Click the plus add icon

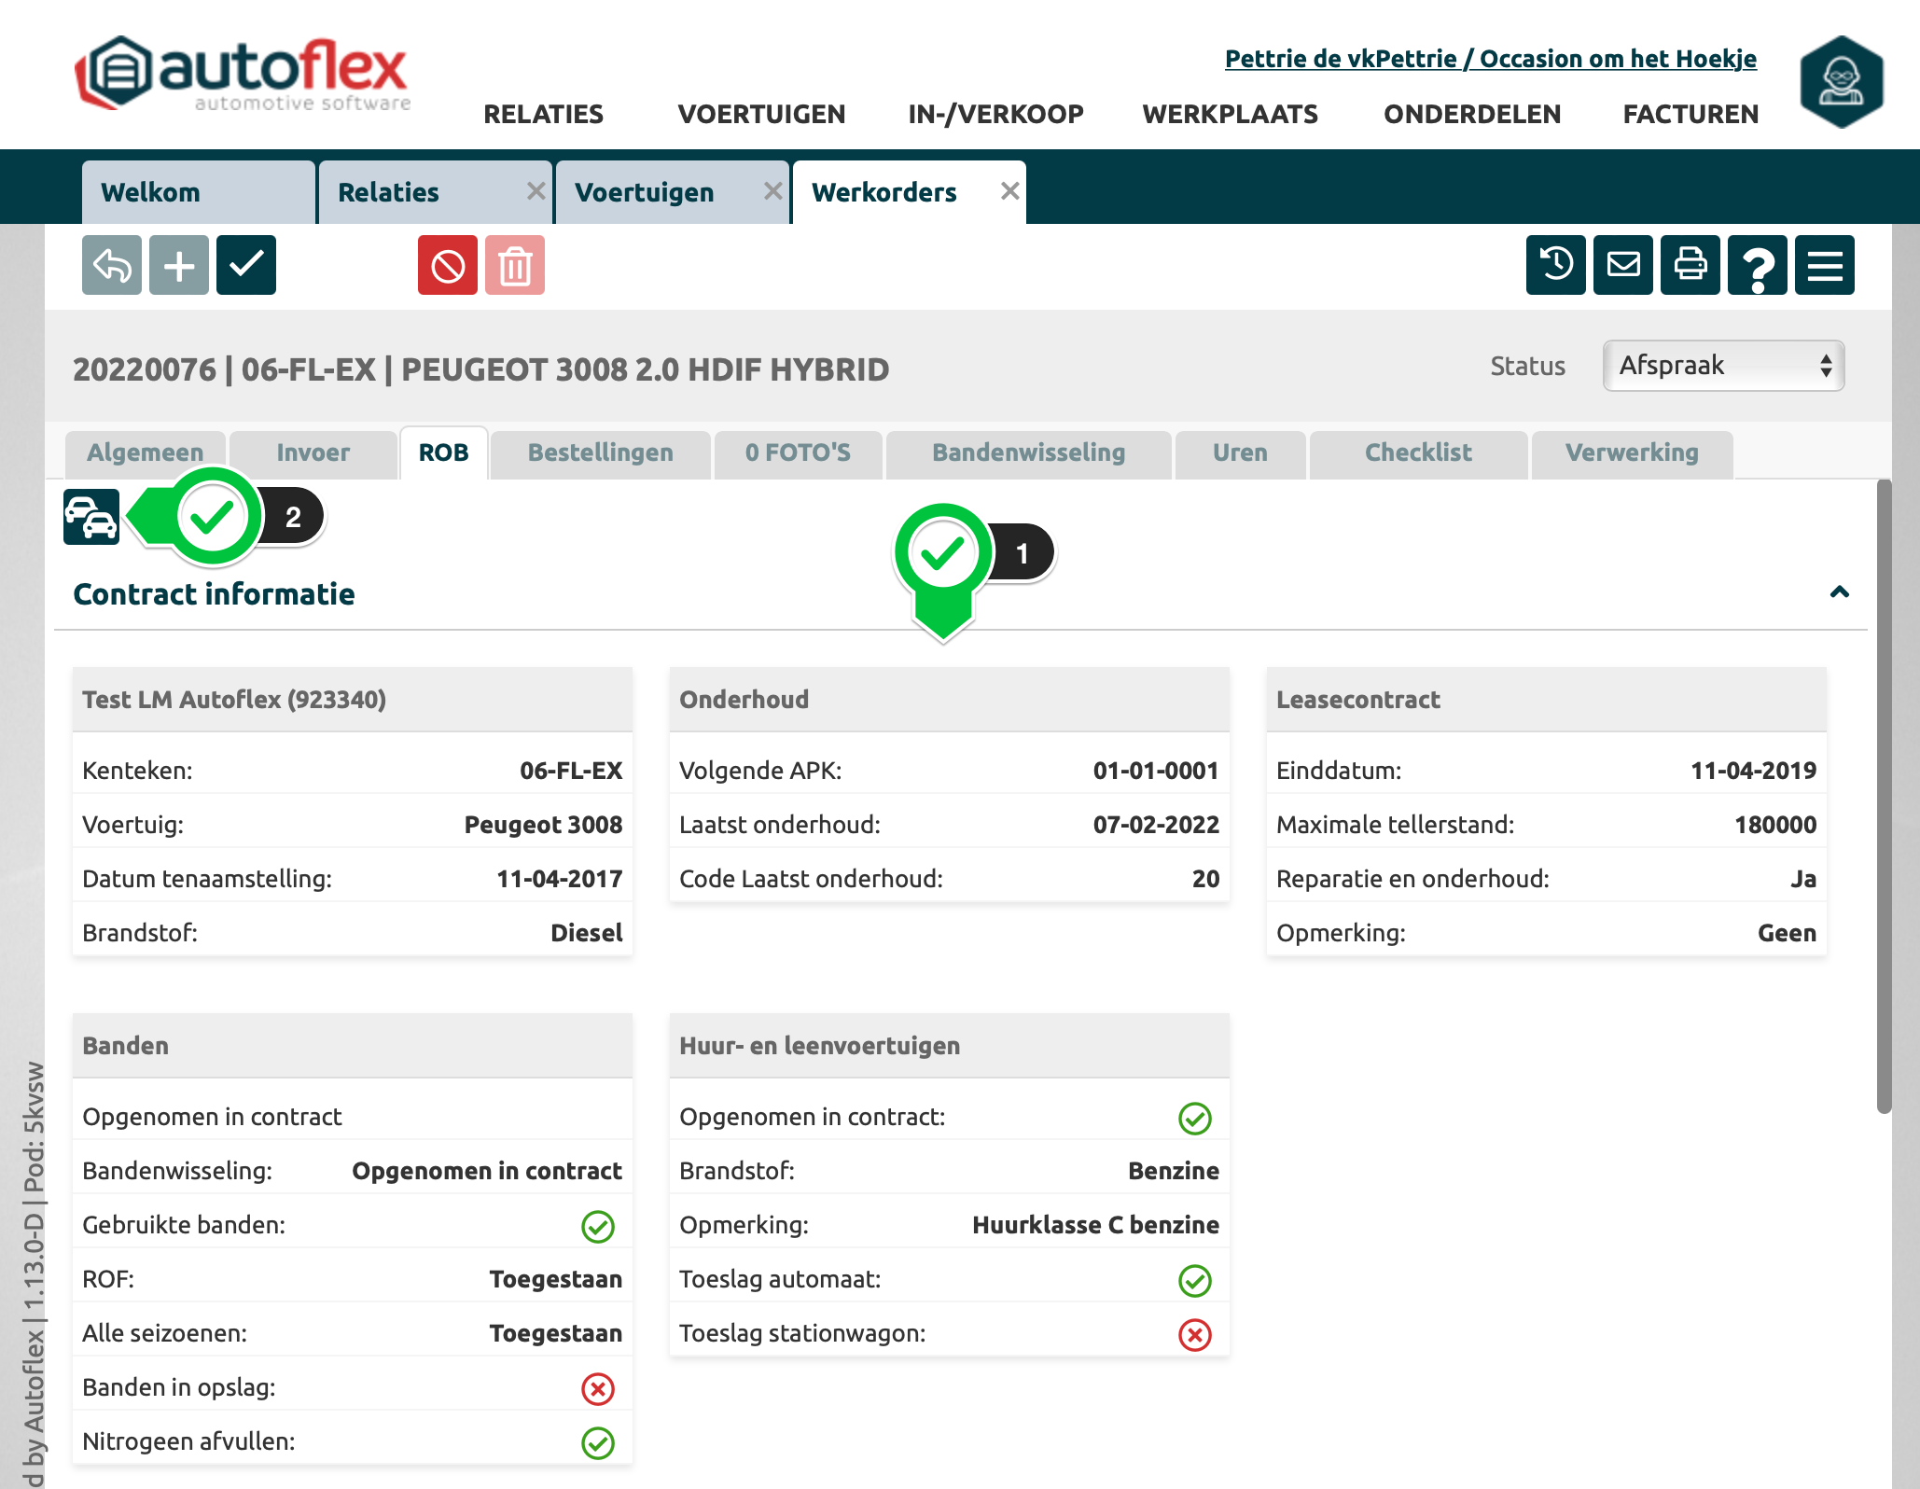click(179, 266)
